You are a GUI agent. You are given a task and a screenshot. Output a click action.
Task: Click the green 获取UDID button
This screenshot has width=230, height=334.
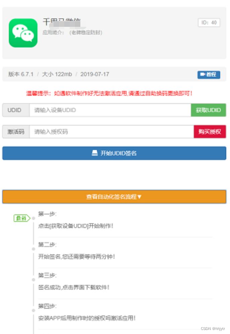pyautogui.click(x=208, y=110)
